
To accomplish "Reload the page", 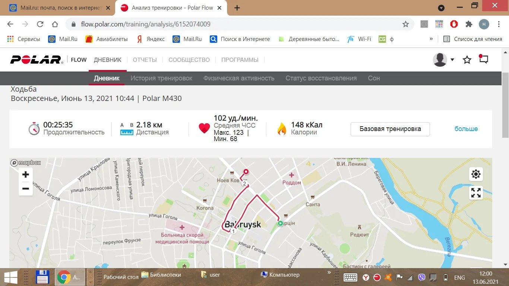I will (40, 24).
